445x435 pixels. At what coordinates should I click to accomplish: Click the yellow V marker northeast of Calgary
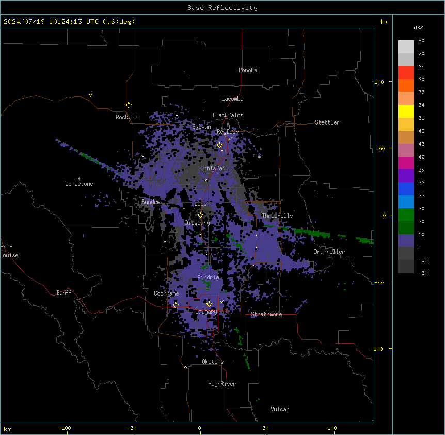pyautogui.click(x=221, y=302)
